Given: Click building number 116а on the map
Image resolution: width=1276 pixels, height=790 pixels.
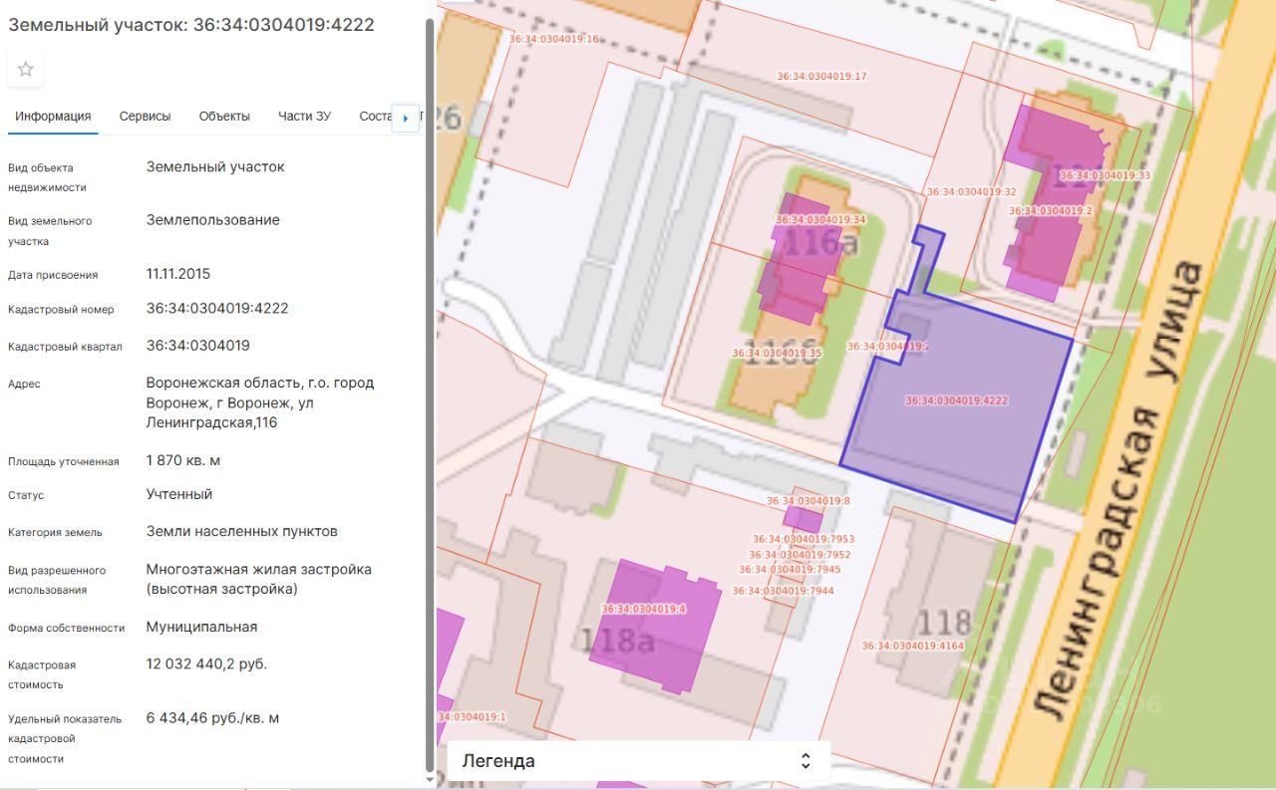Looking at the screenshot, I should (820, 242).
